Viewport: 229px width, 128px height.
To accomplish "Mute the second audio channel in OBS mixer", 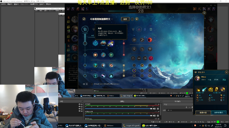I will point(154,116).
